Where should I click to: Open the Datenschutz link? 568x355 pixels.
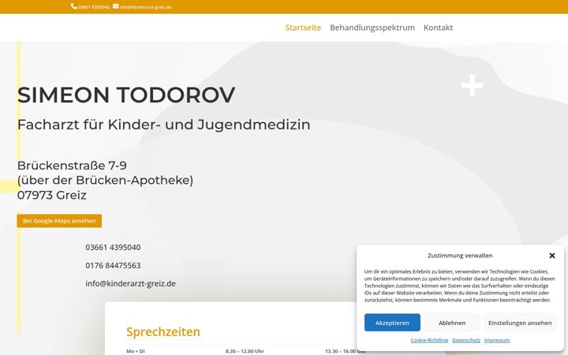click(x=466, y=340)
